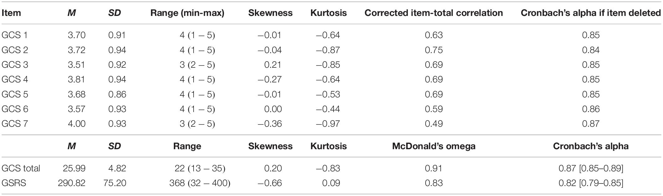Select GCS total range 22 (13 – 35)
This screenshot has height=196, width=663.
200,169
